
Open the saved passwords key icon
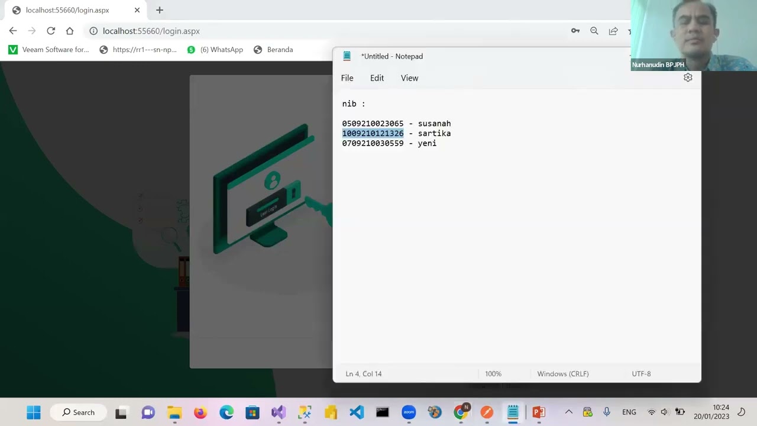click(x=575, y=31)
